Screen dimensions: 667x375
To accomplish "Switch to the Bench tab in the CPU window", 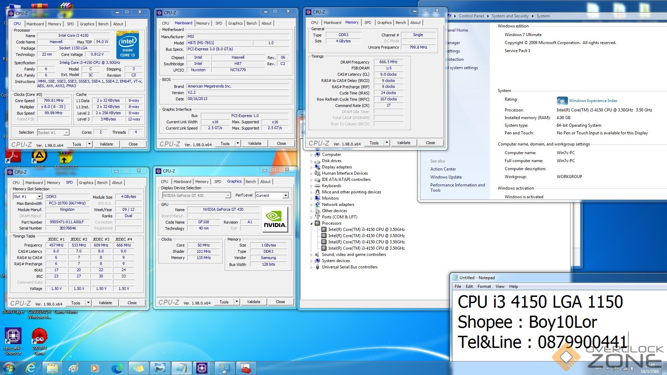I will [103, 24].
